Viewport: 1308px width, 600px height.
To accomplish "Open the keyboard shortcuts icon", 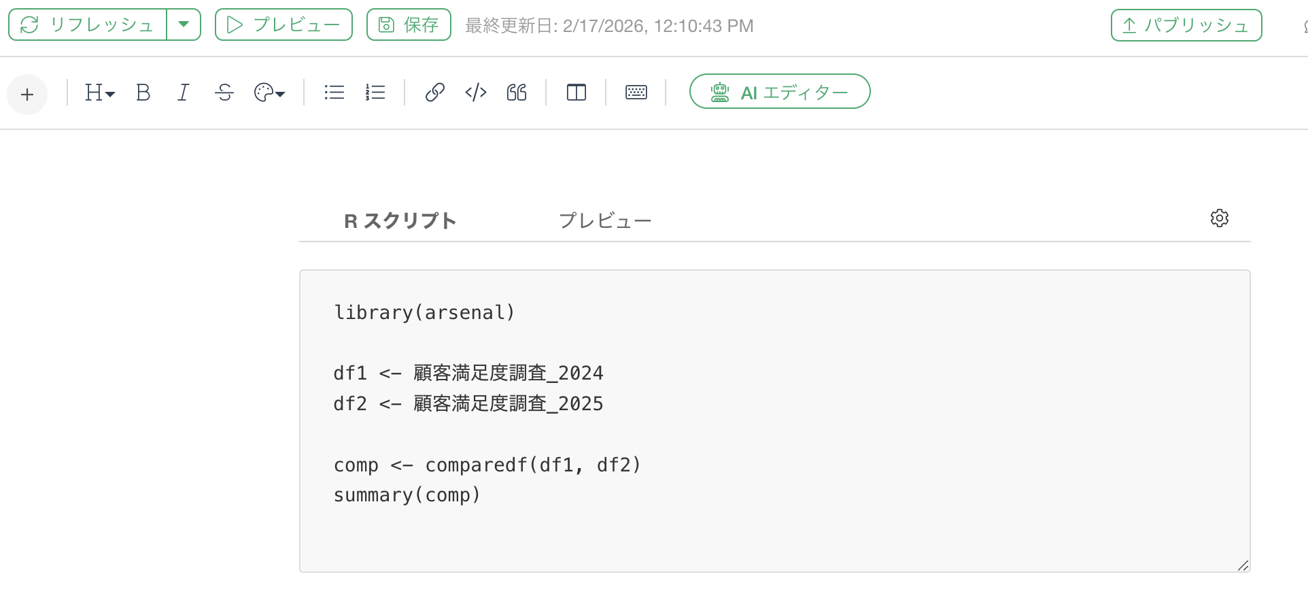I will [x=636, y=93].
